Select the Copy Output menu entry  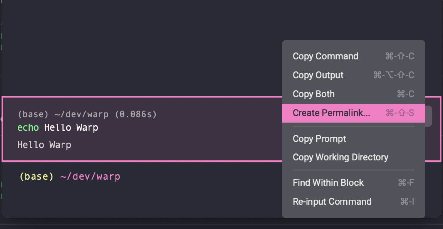(x=354, y=75)
